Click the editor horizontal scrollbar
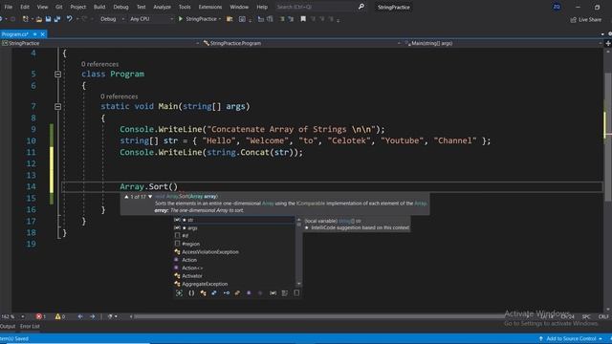612x344 pixels. (x=320, y=316)
